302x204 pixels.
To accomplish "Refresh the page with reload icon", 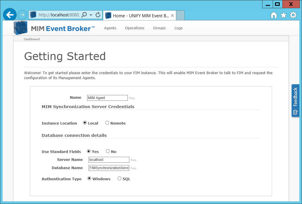I will 98,15.
